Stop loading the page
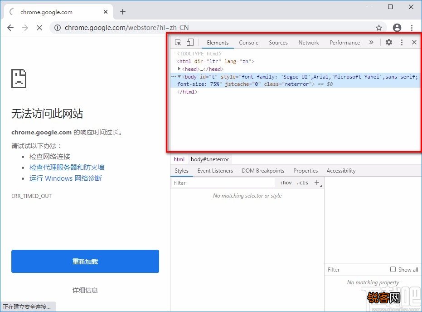Screen dimensions: 422x312 (39, 28)
